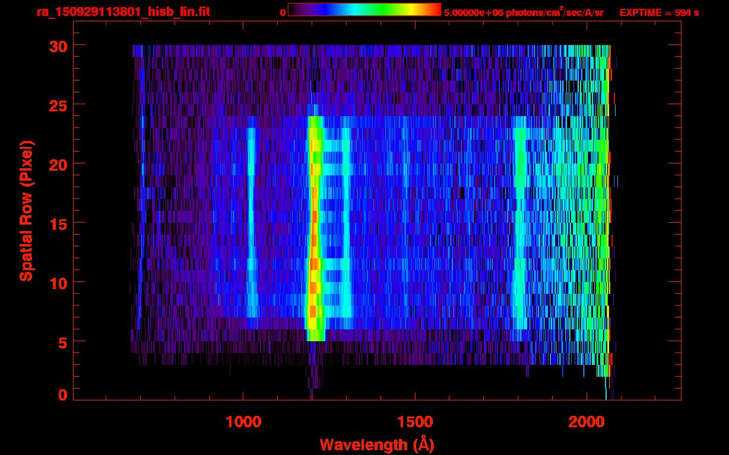Click the cyan emission line near 1300 Å

point(347,223)
